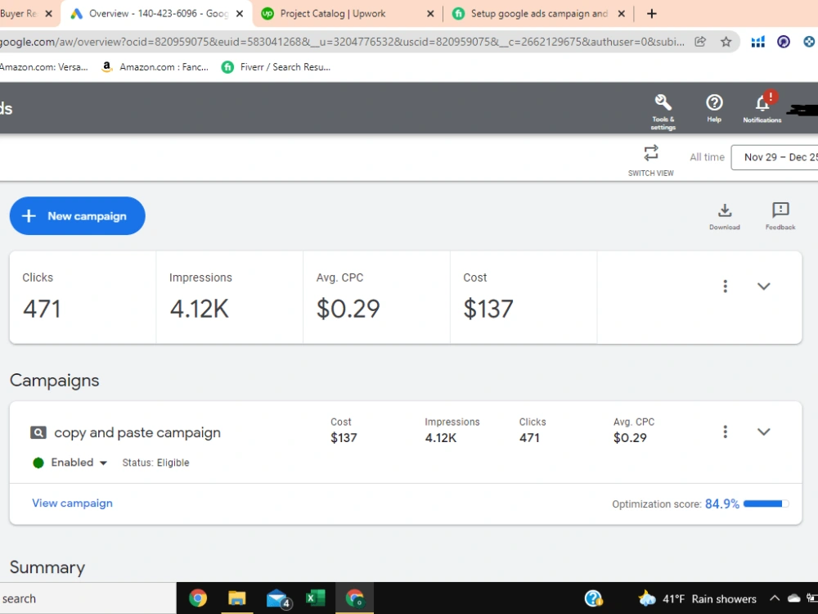Open the Help question mark icon

tap(714, 107)
